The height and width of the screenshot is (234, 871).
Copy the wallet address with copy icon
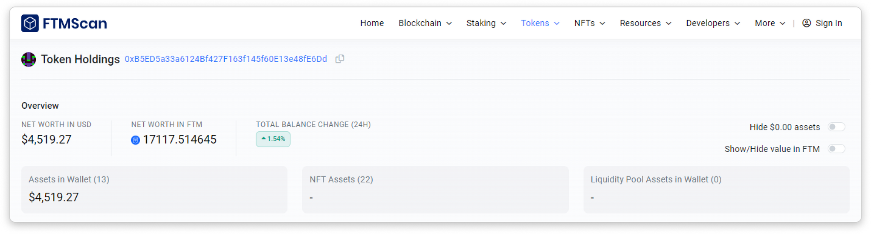pyautogui.click(x=340, y=59)
